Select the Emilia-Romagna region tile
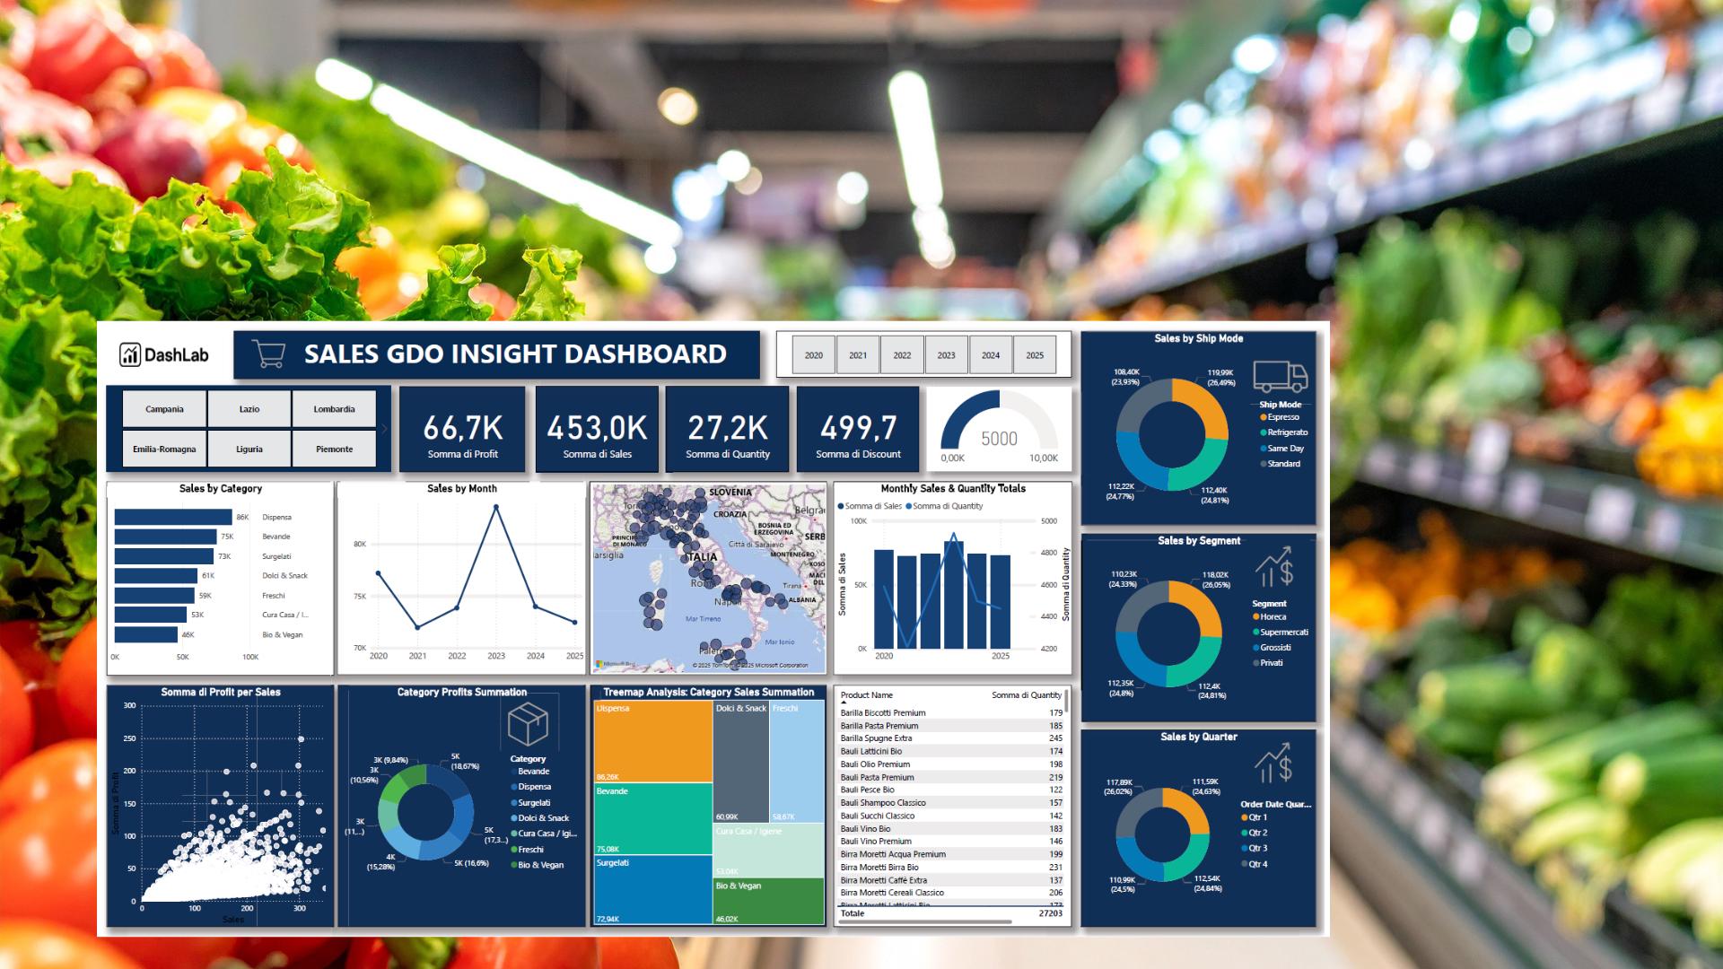 click(164, 449)
